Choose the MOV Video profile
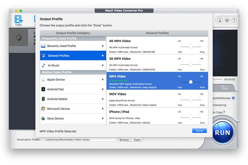This screenshot has width=248, height=165. [157, 98]
